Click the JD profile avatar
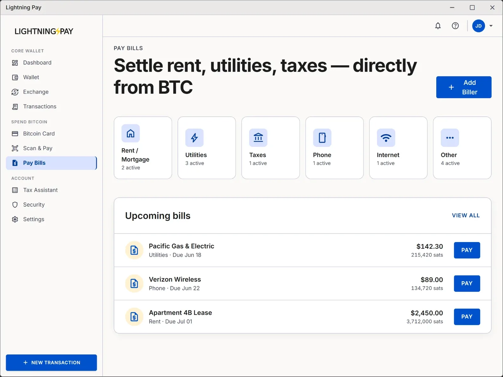 [479, 26]
